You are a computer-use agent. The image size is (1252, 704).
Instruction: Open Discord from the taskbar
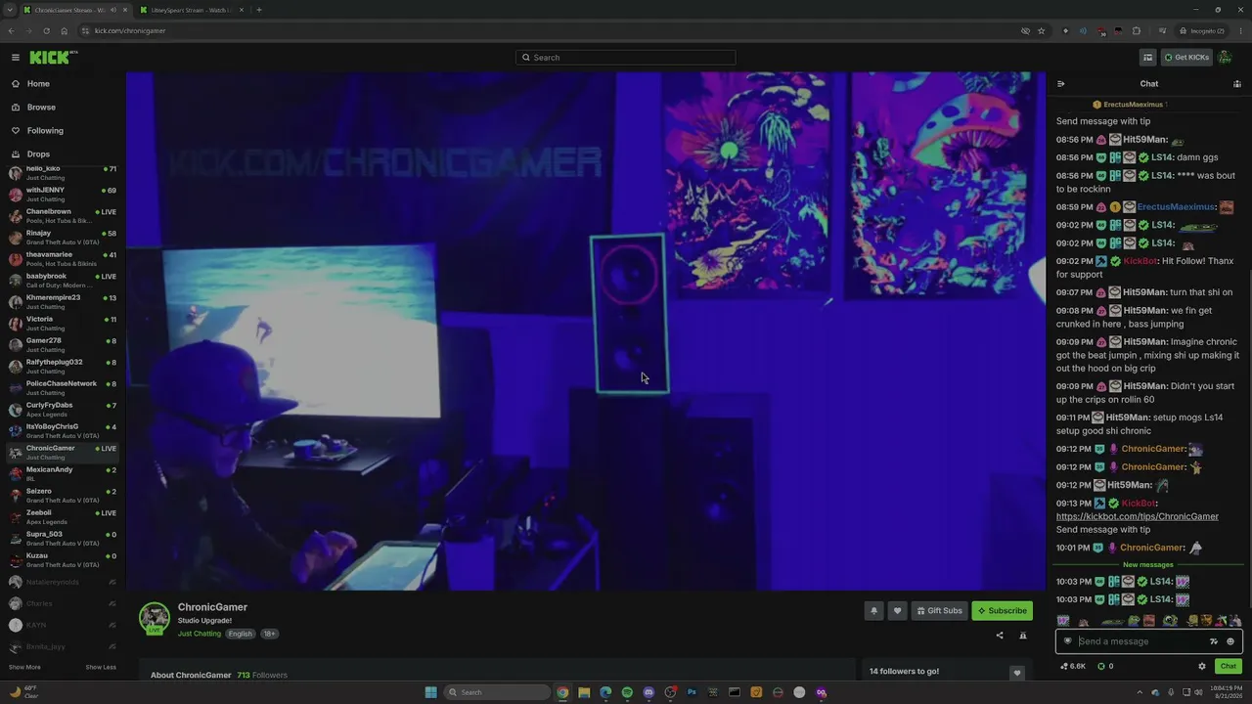pyautogui.click(x=648, y=692)
